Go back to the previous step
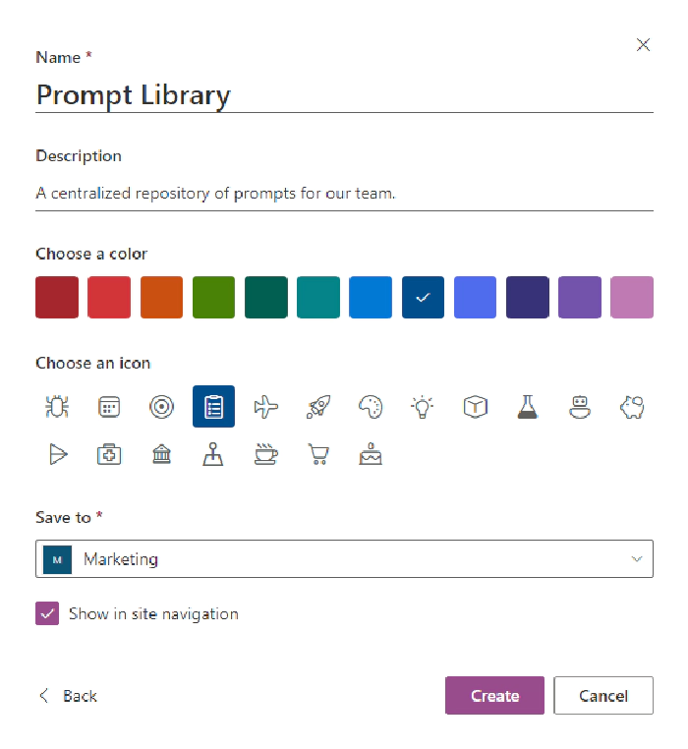This screenshot has height=749, width=688. click(x=69, y=696)
